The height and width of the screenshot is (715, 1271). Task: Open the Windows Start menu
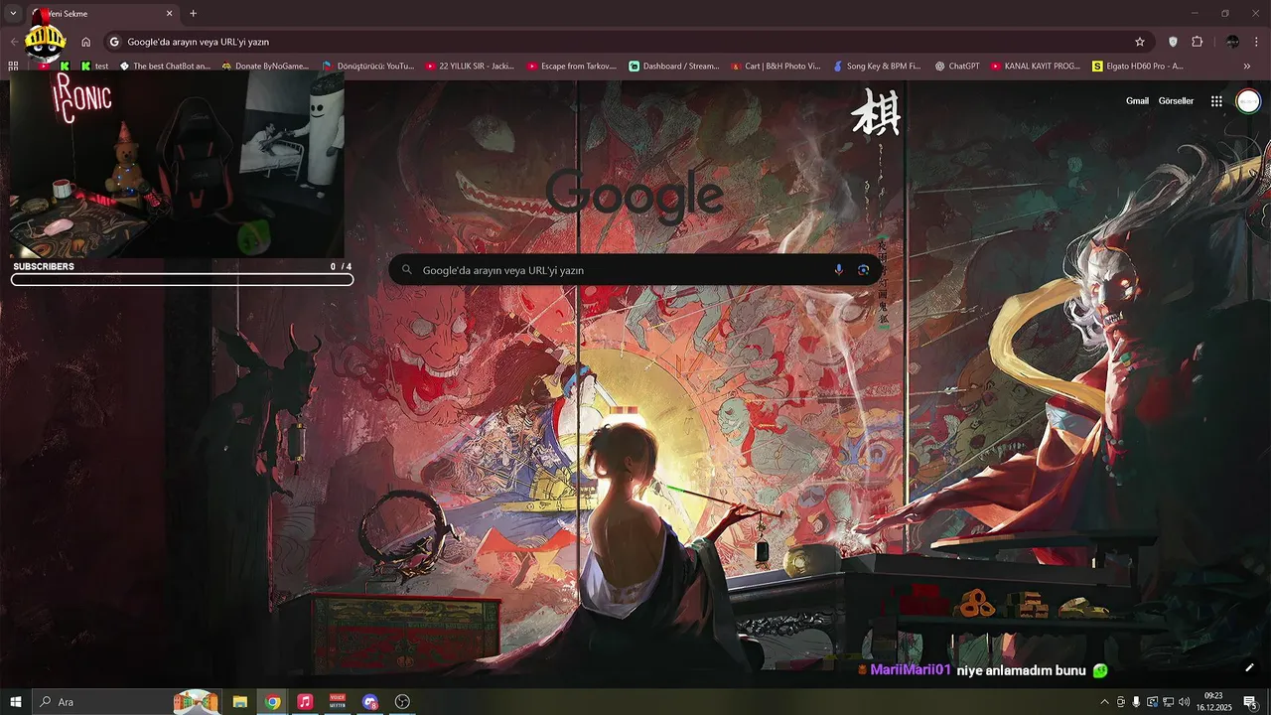[x=15, y=702]
